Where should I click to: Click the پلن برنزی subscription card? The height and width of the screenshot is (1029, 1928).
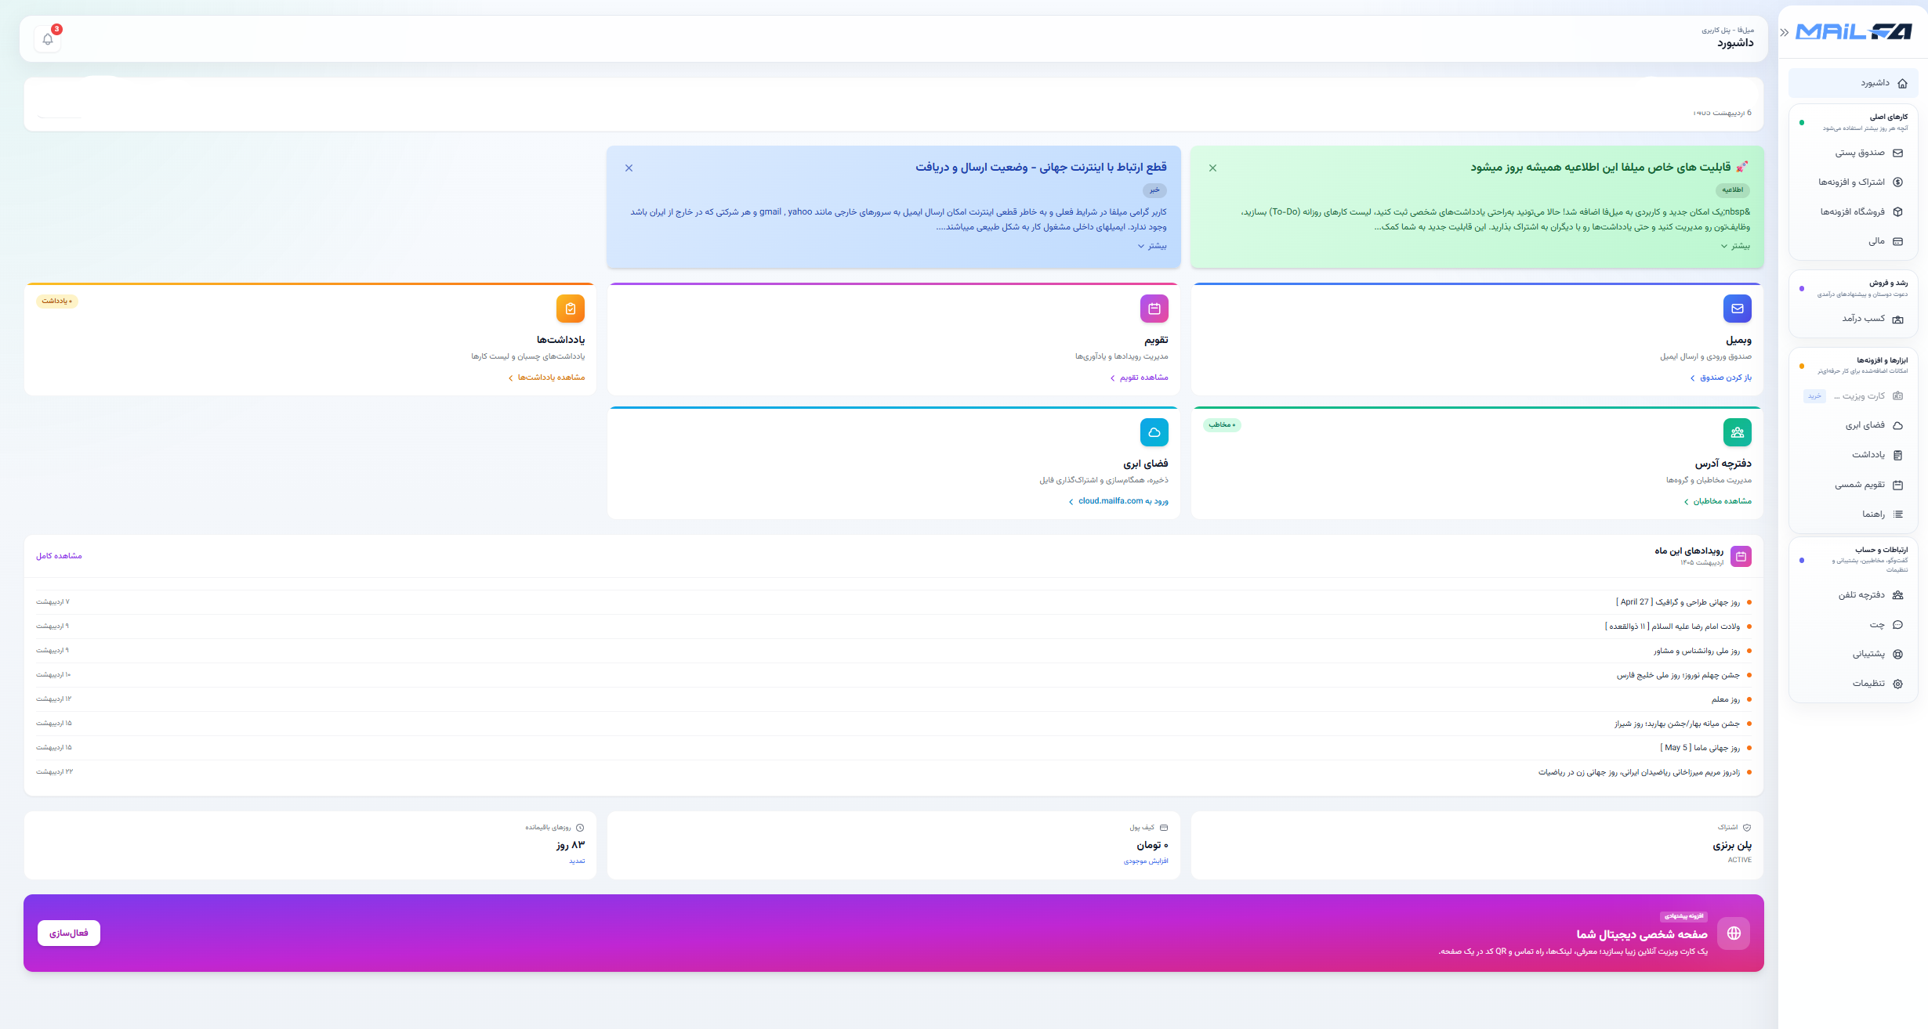(x=1477, y=845)
